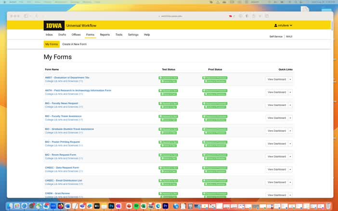Screen dimensions: 338x211
Task: Open Excel from the dock
Action: [x=143, y=206]
